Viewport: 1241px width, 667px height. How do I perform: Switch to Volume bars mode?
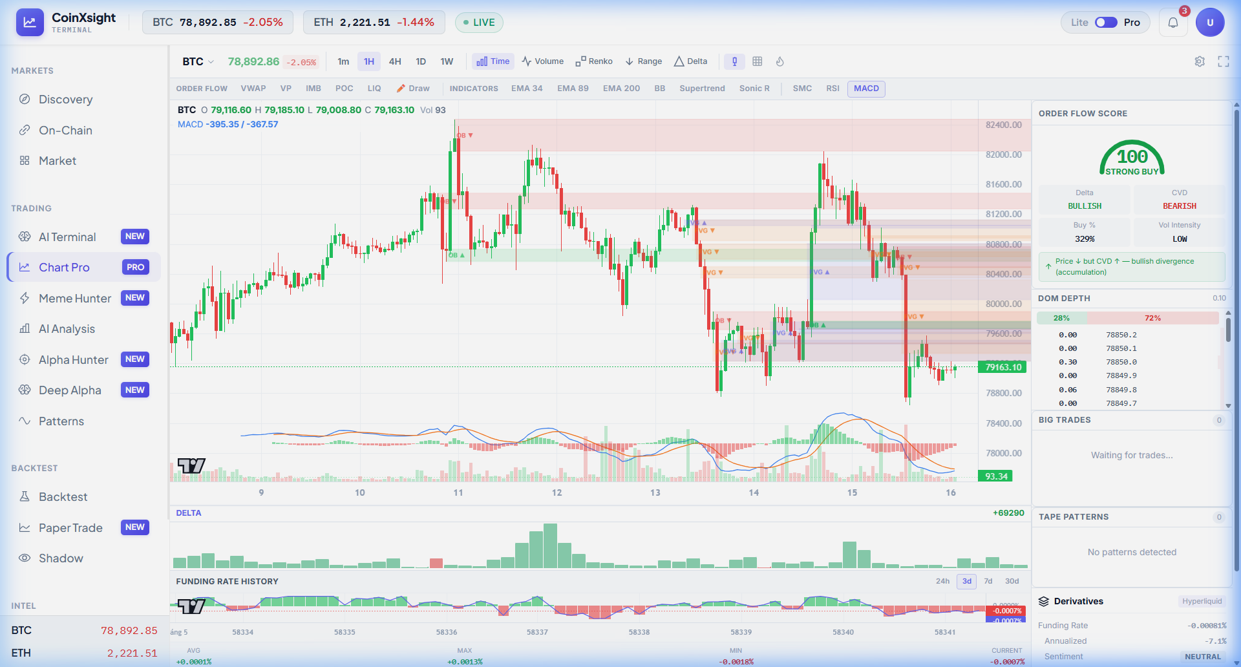(543, 61)
